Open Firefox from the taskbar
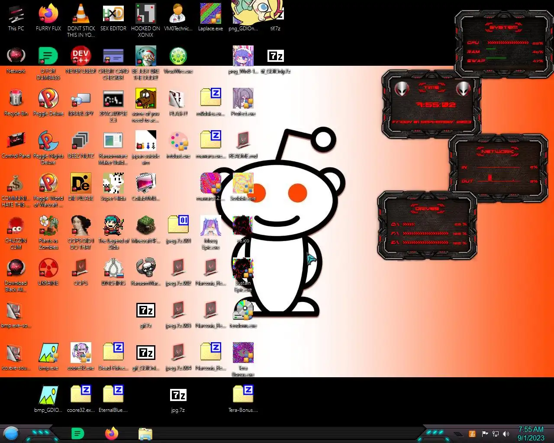This screenshot has width=554, height=443. (x=111, y=433)
